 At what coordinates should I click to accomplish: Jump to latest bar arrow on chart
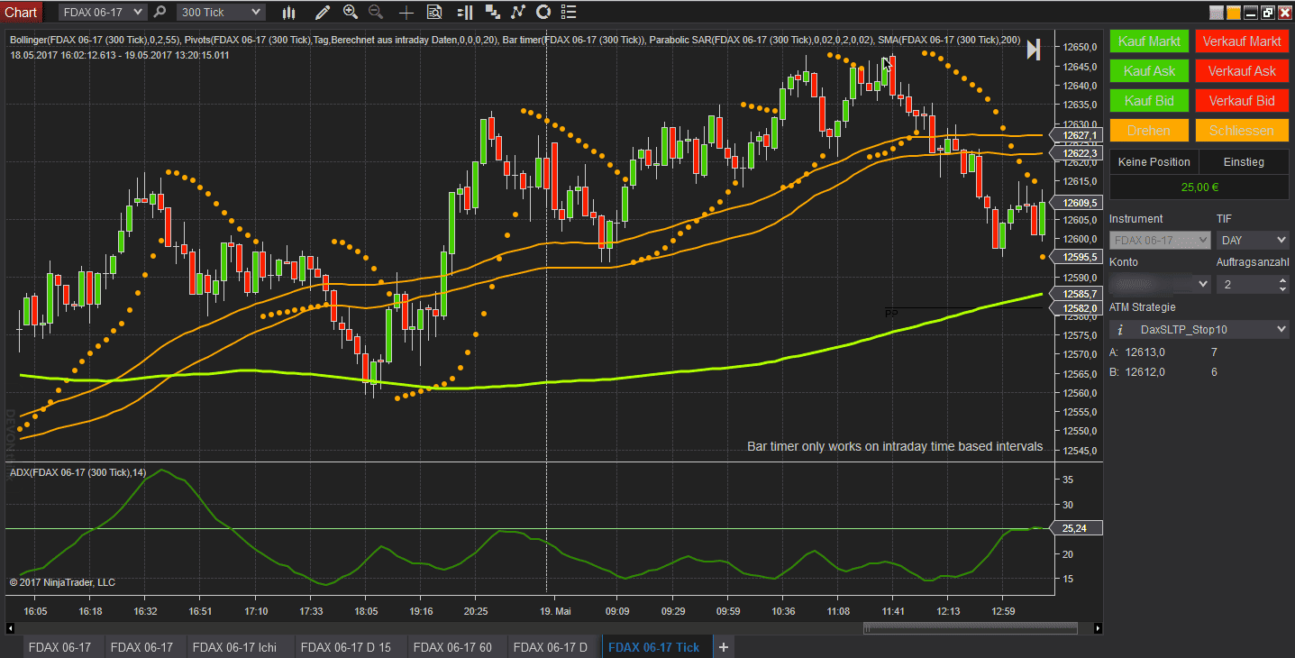pyautogui.click(x=1034, y=50)
